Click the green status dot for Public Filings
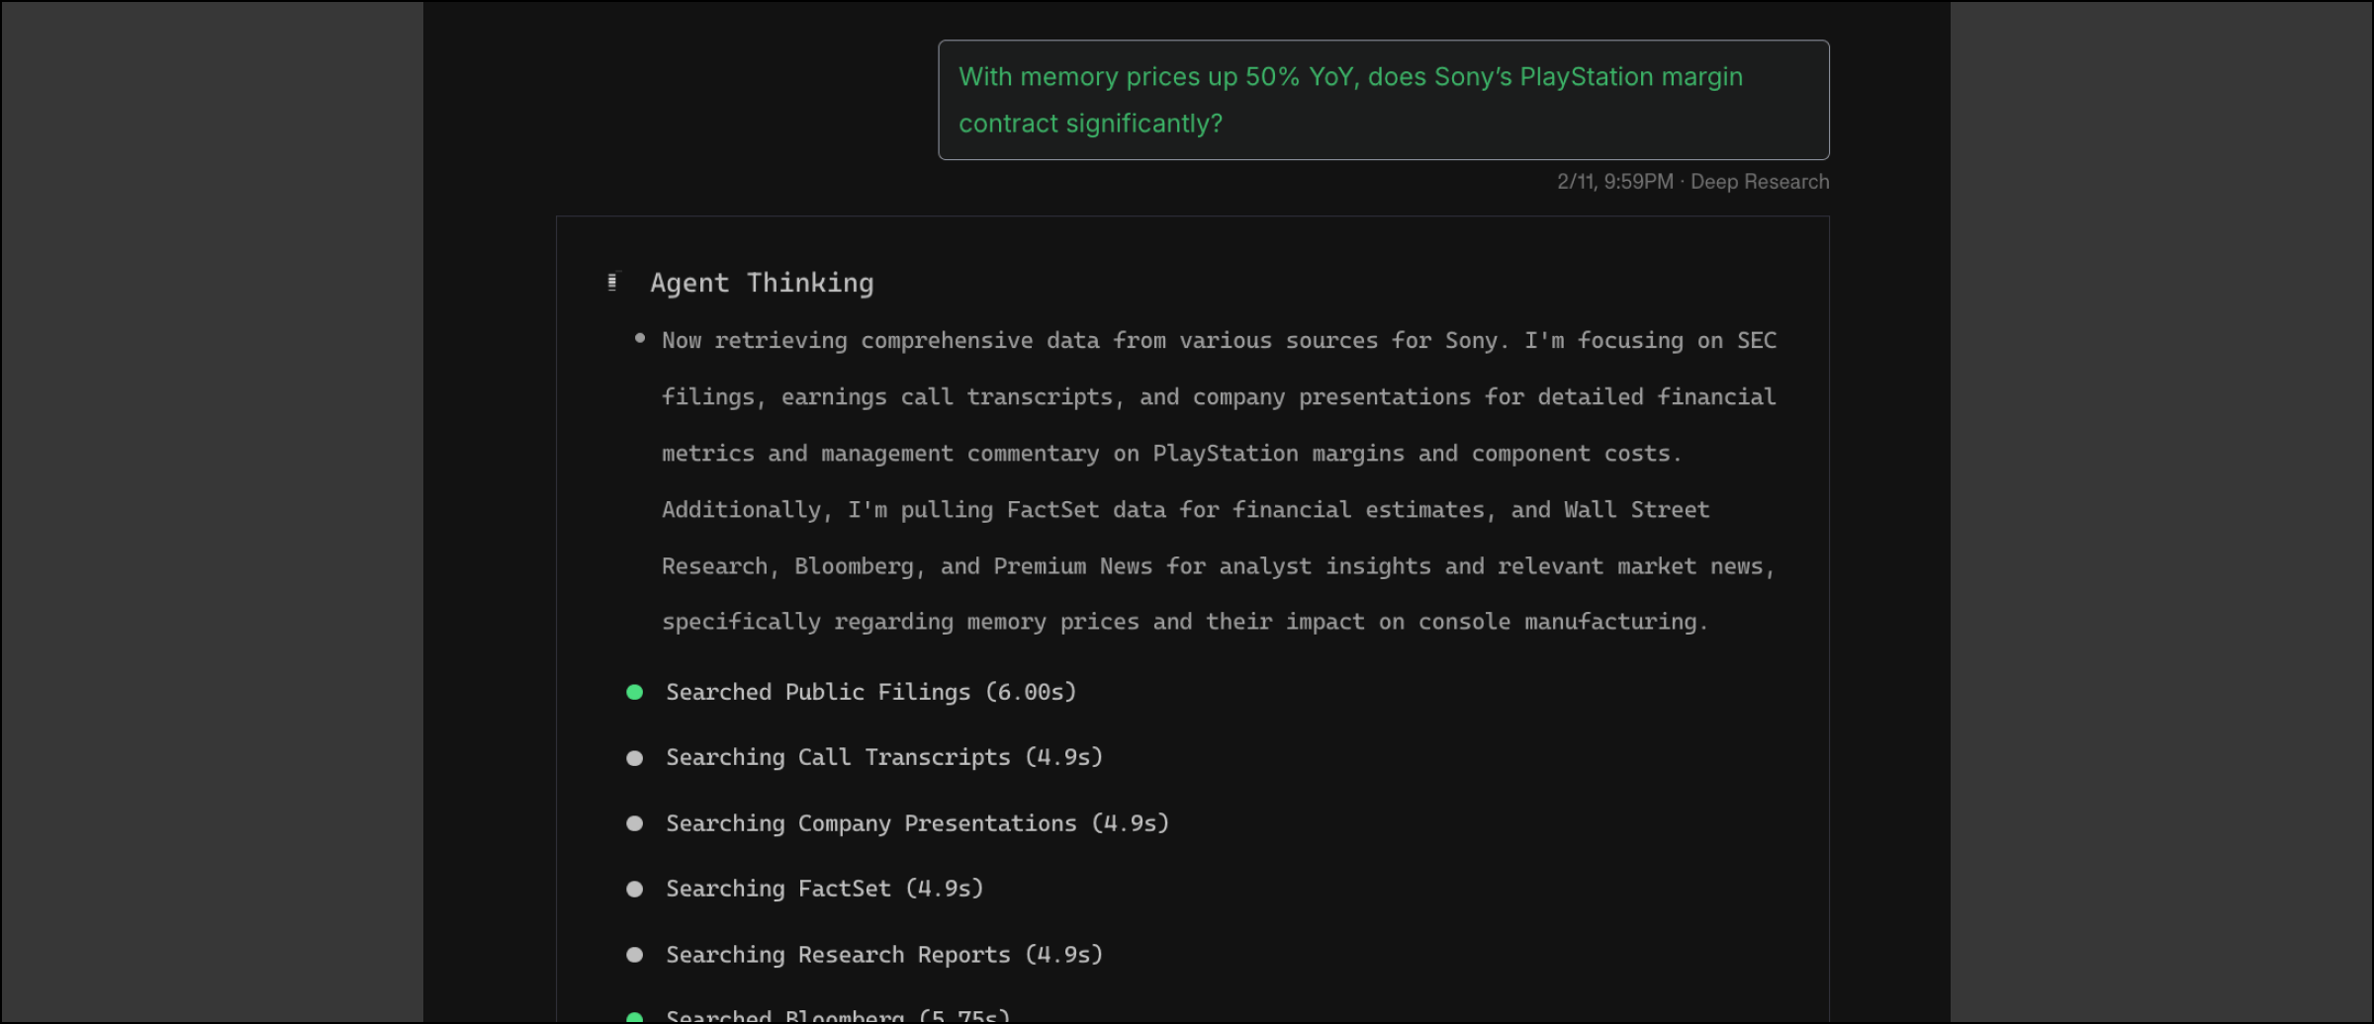 [x=635, y=692]
